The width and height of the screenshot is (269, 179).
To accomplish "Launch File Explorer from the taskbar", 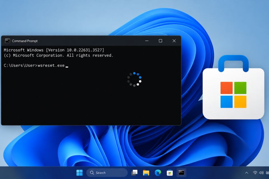I will pos(146,173).
